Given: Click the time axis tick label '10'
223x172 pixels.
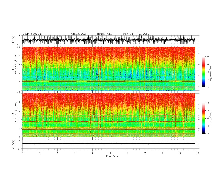Looking at the screenshot, I should [x=198, y=153].
